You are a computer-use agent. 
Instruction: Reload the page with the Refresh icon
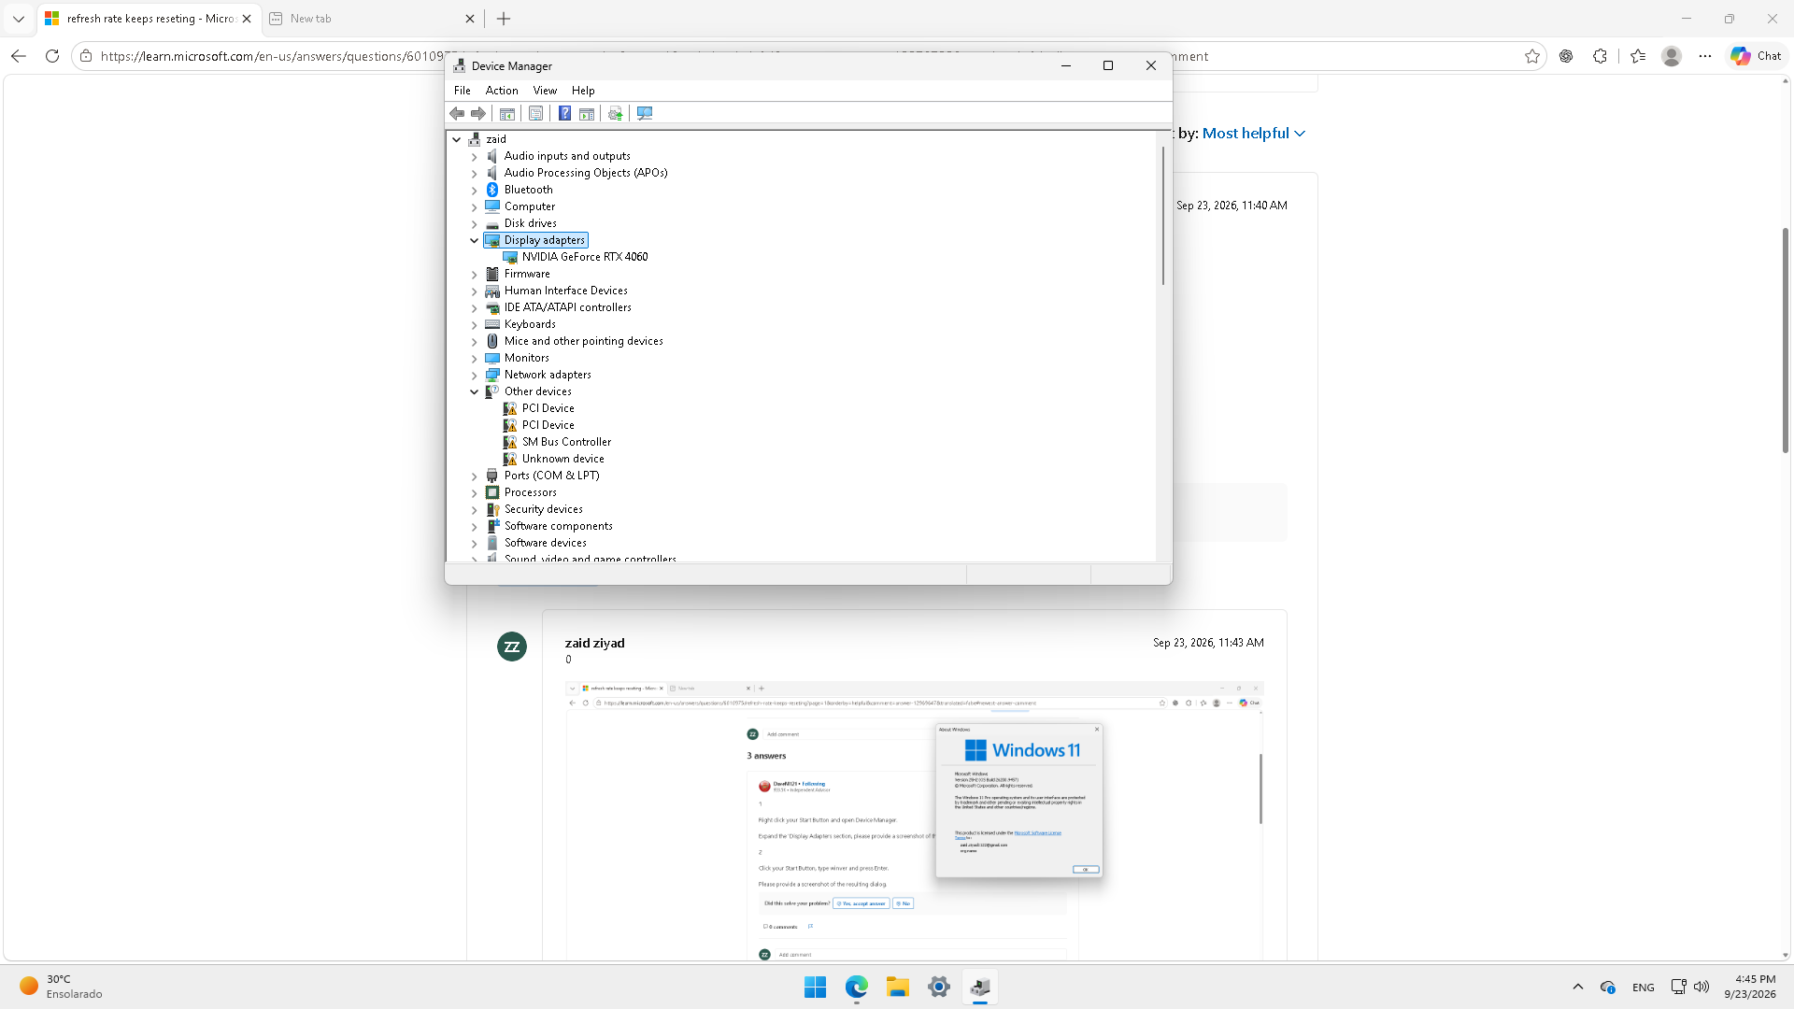[x=52, y=56]
